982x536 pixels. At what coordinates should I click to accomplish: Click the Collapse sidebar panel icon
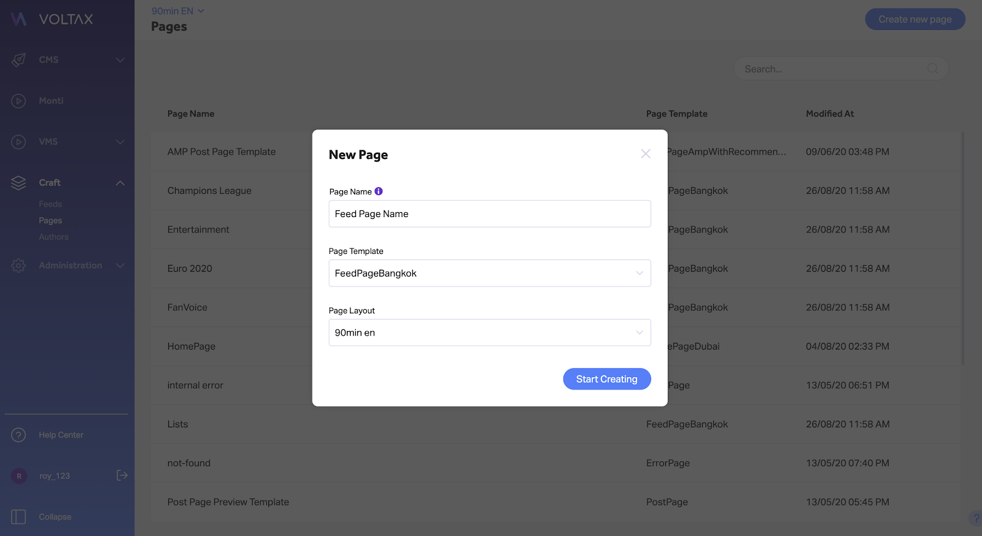point(18,517)
